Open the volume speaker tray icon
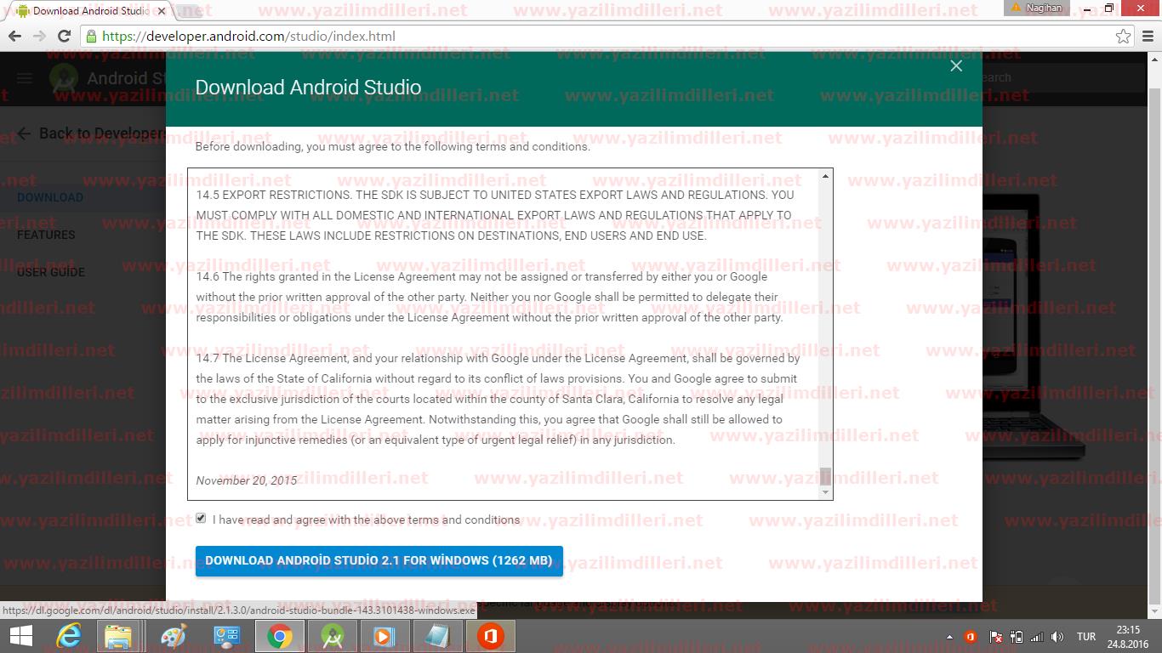The height and width of the screenshot is (653, 1162). (x=1057, y=637)
